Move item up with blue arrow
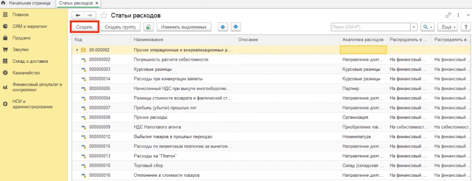 [x=223, y=27]
